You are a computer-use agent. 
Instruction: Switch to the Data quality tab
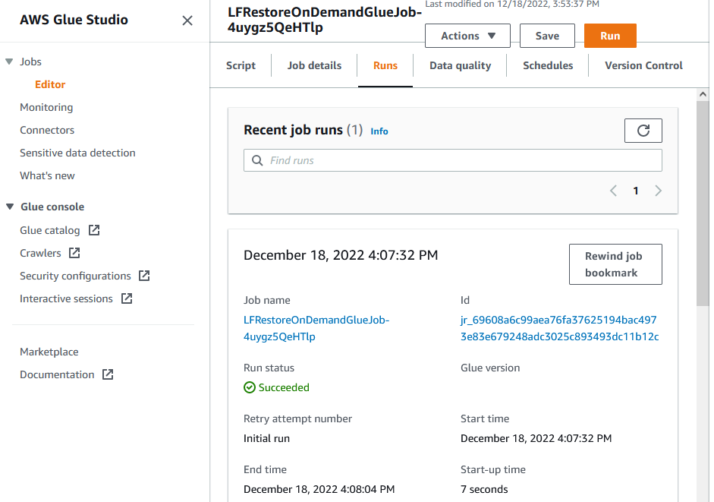(460, 65)
